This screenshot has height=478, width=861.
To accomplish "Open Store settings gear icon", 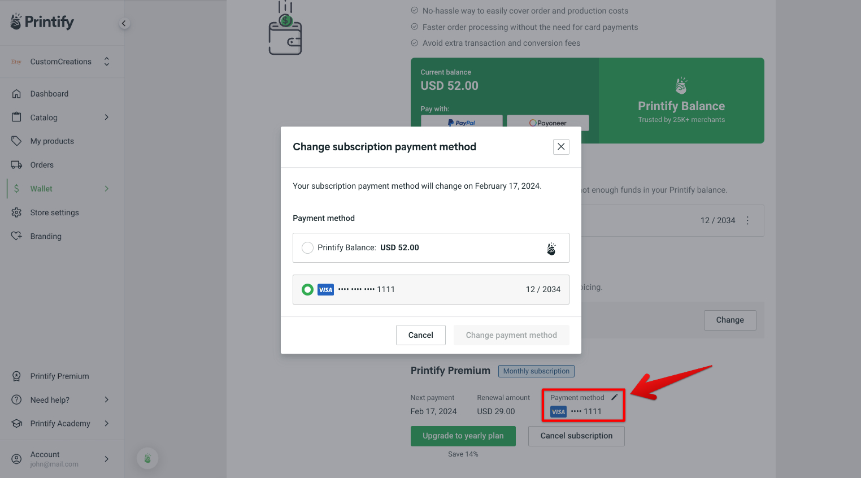I will 18,212.
